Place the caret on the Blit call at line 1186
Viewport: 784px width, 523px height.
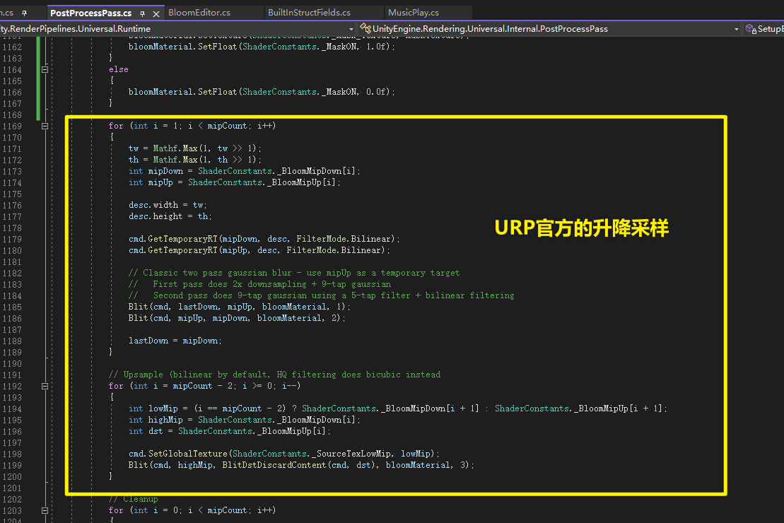point(138,317)
